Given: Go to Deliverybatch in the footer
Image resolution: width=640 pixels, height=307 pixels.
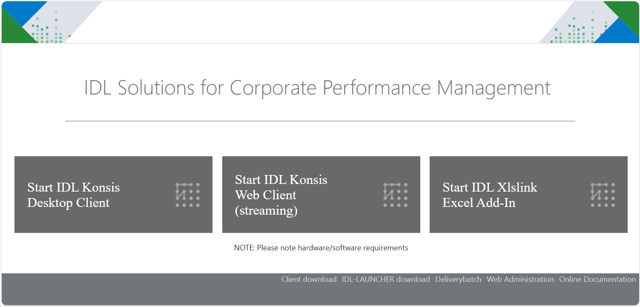Looking at the screenshot, I should [458, 279].
